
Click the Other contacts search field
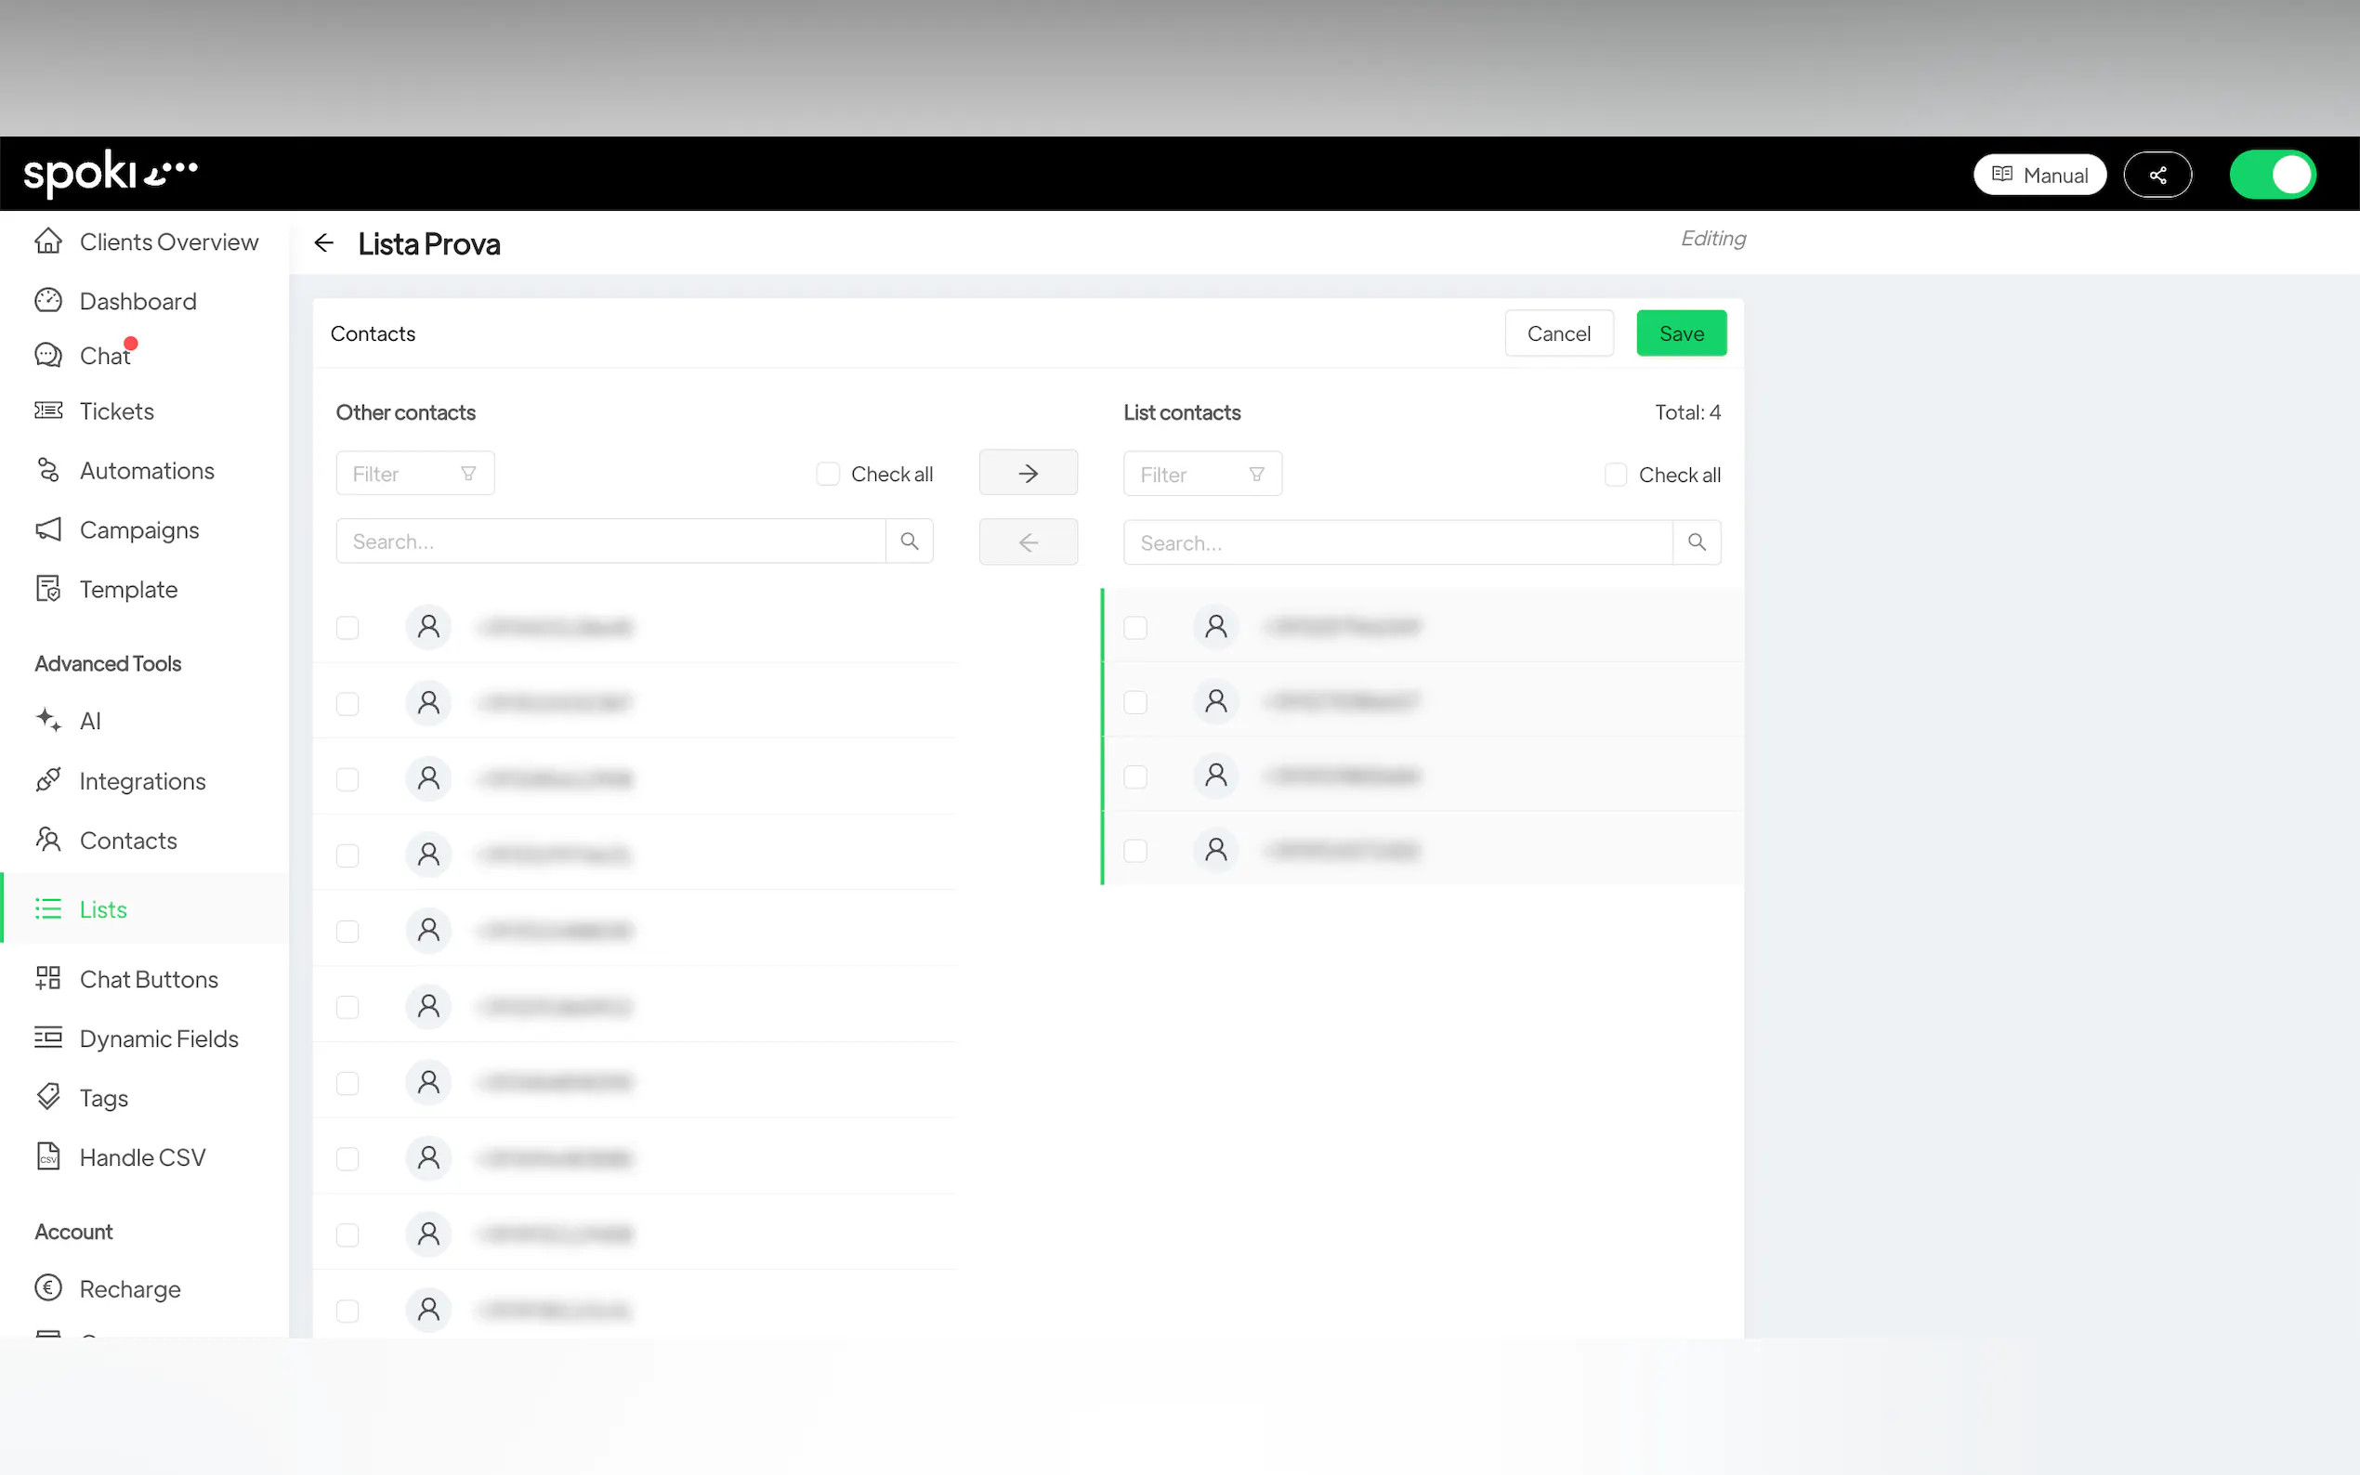click(x=610, y=542)
